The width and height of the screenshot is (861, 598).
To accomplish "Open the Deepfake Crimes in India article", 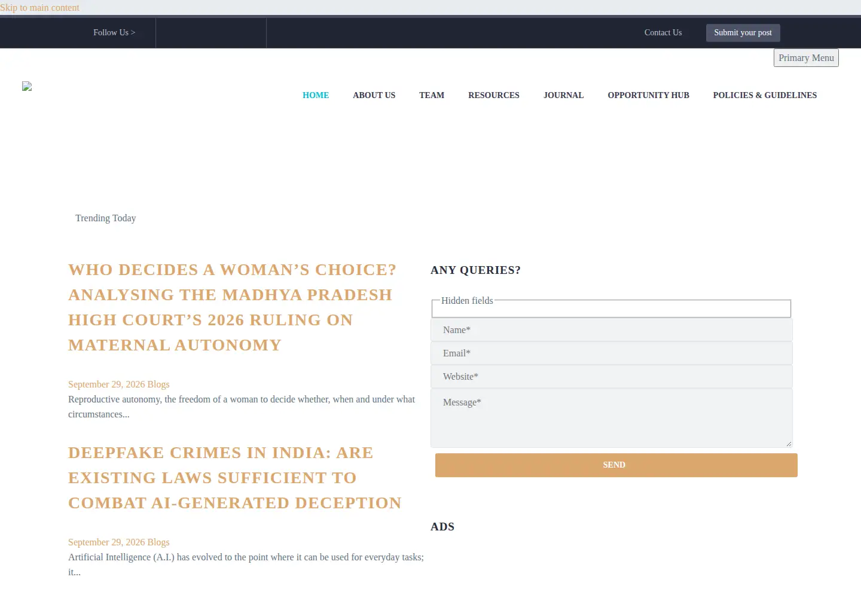I will click(x=235, y=478).
